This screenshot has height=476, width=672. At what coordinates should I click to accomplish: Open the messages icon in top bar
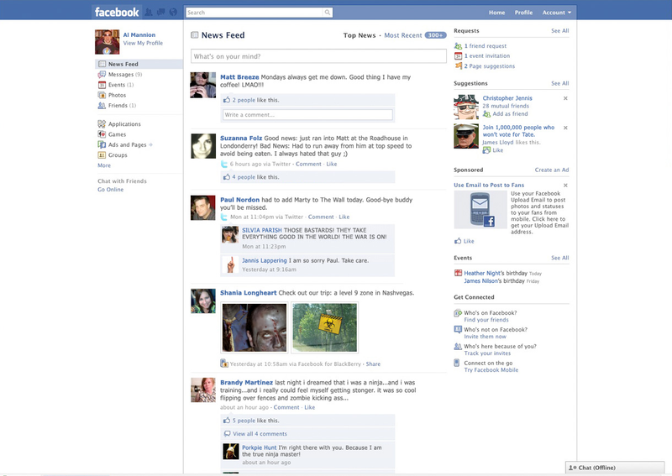[x=161, y=13]
